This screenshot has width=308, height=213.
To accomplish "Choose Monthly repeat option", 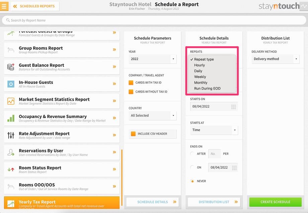I will [x=201, y=83].
